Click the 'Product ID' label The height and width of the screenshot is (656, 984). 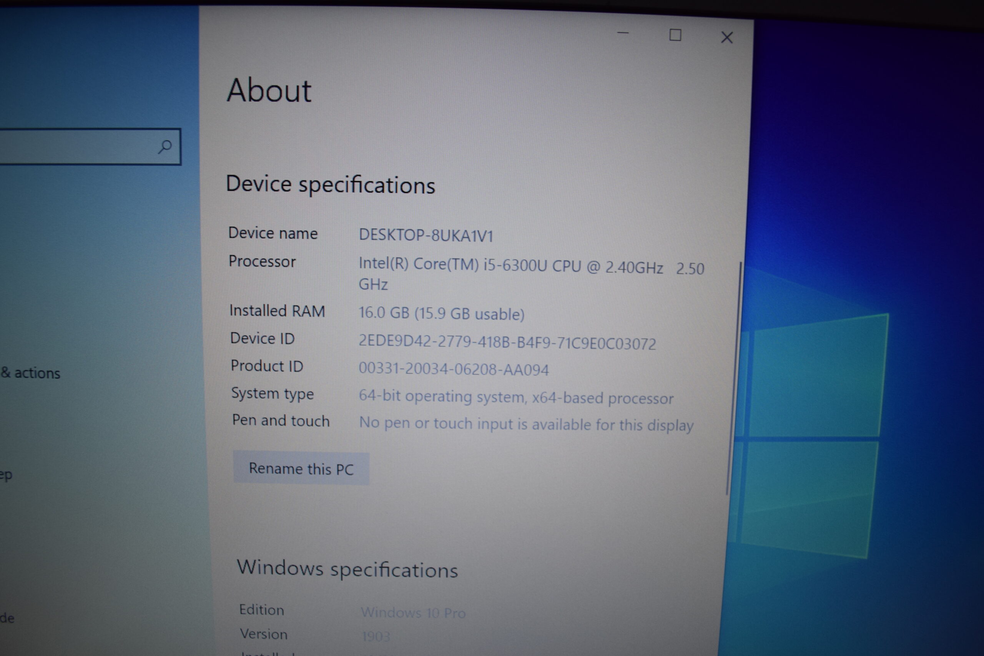(x=267, y=366)
